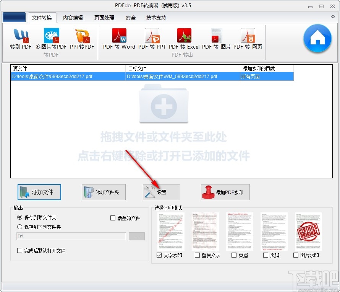Click target file WM_5993ecb2dd217.pdf cell

(183, 77)
